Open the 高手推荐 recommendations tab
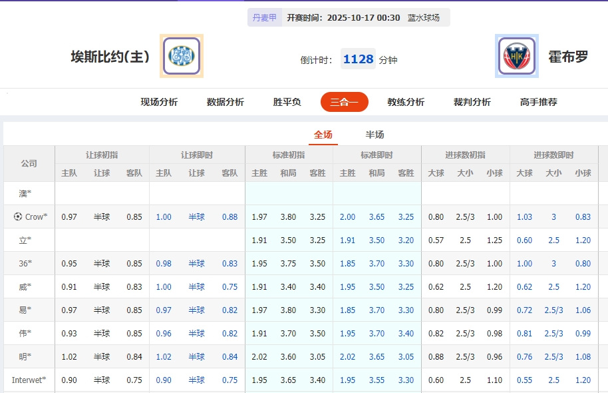Image resolution: width=608 pixels, height=393 pixels. click(537, 103)
